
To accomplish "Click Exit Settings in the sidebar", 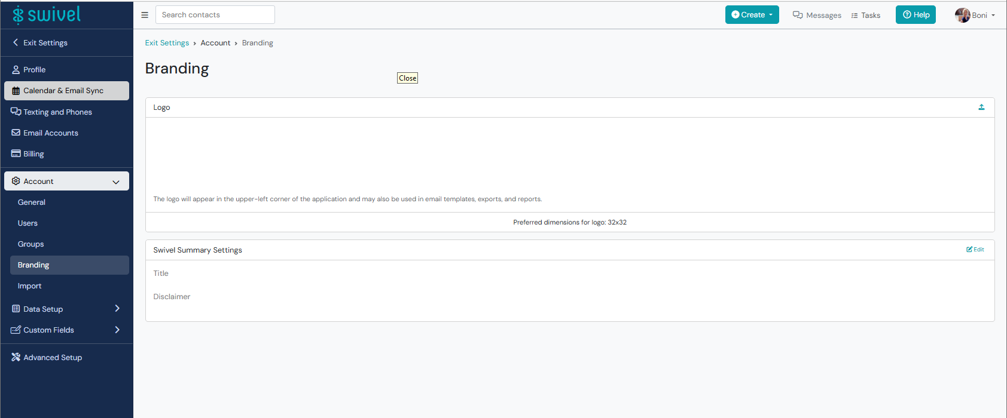I will click(39, 42).
